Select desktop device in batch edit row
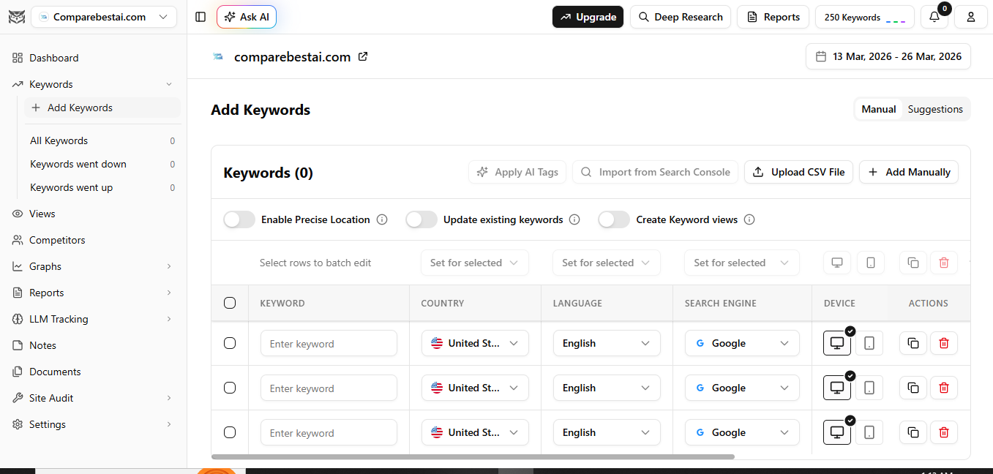Image resolution: width=993 pixels, height=474 pixels. coord(837,263)
